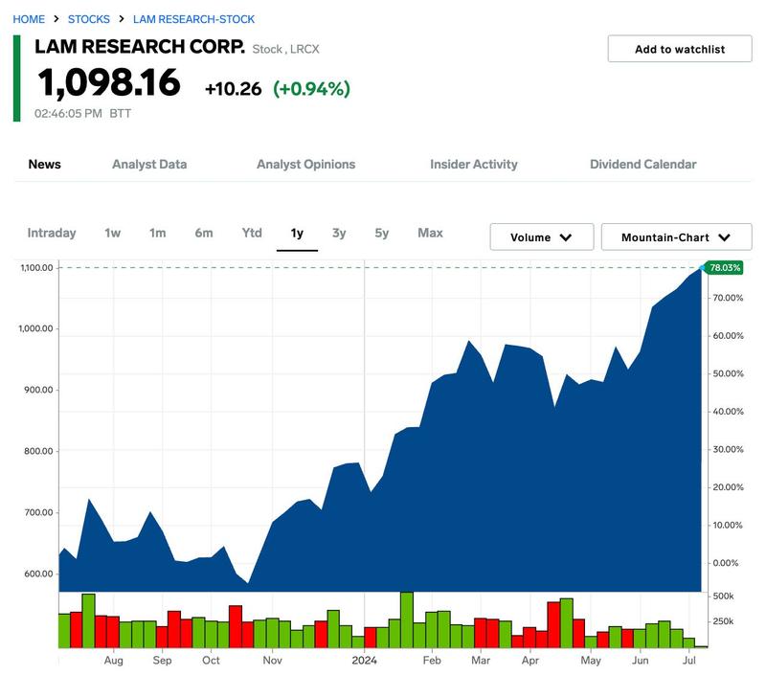Choose the 6m chart range
Image resolution: width=766 pixels, height=675 pixels.
coord(204,233)
